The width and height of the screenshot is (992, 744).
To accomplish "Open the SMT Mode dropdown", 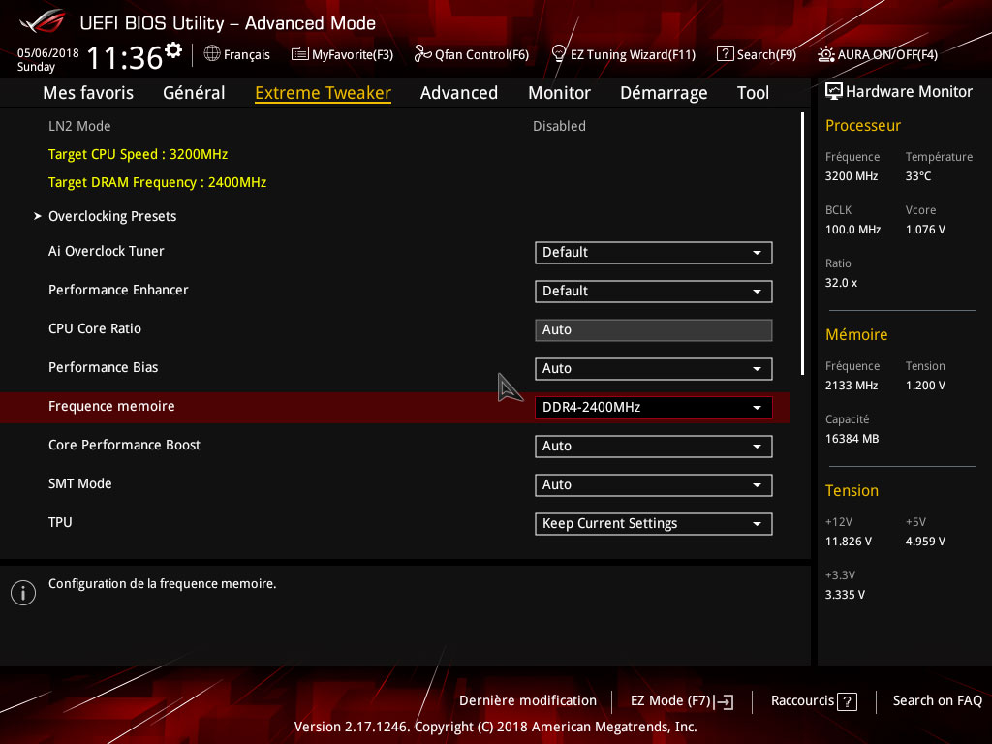I will click(654, 484).
